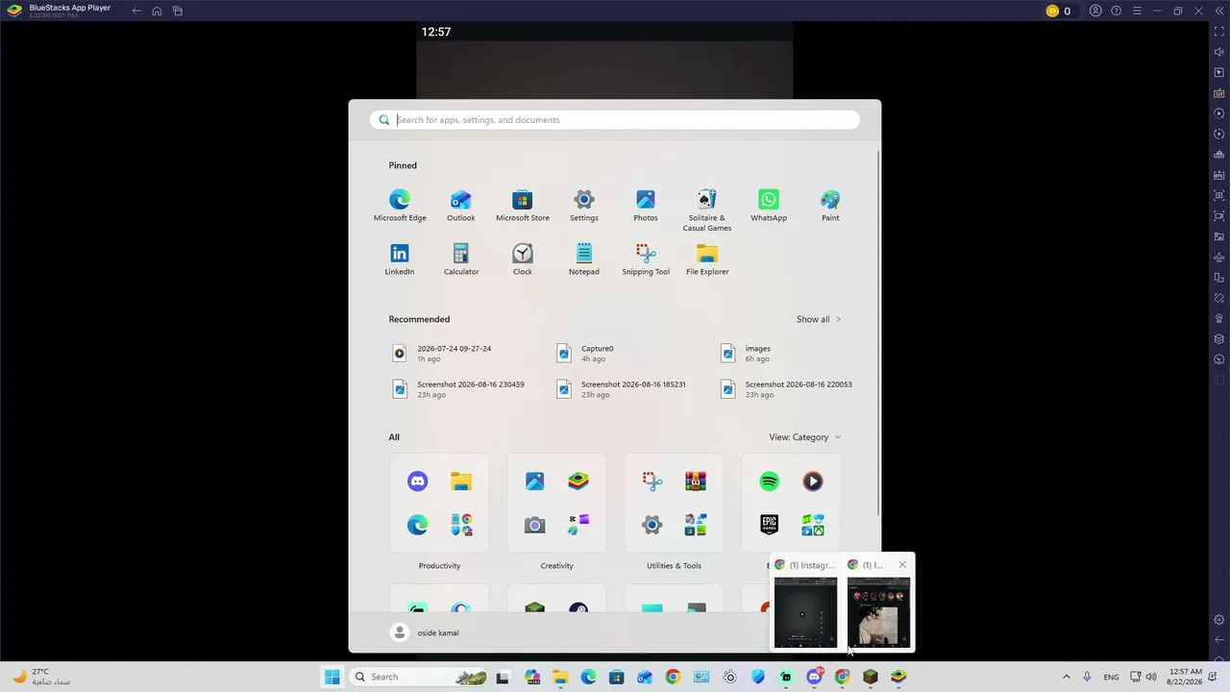Open File Explorer from pinned apps
The width and height of the screenshot is (1230, 692).
coord(707,259)
